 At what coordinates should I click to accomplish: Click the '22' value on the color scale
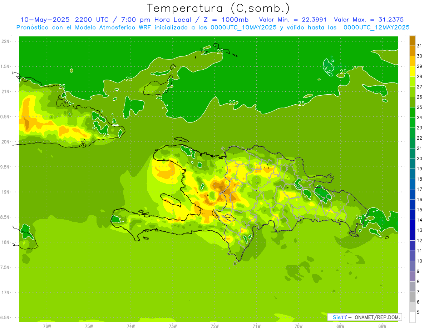pyautogui.click(x=420, y=138)
